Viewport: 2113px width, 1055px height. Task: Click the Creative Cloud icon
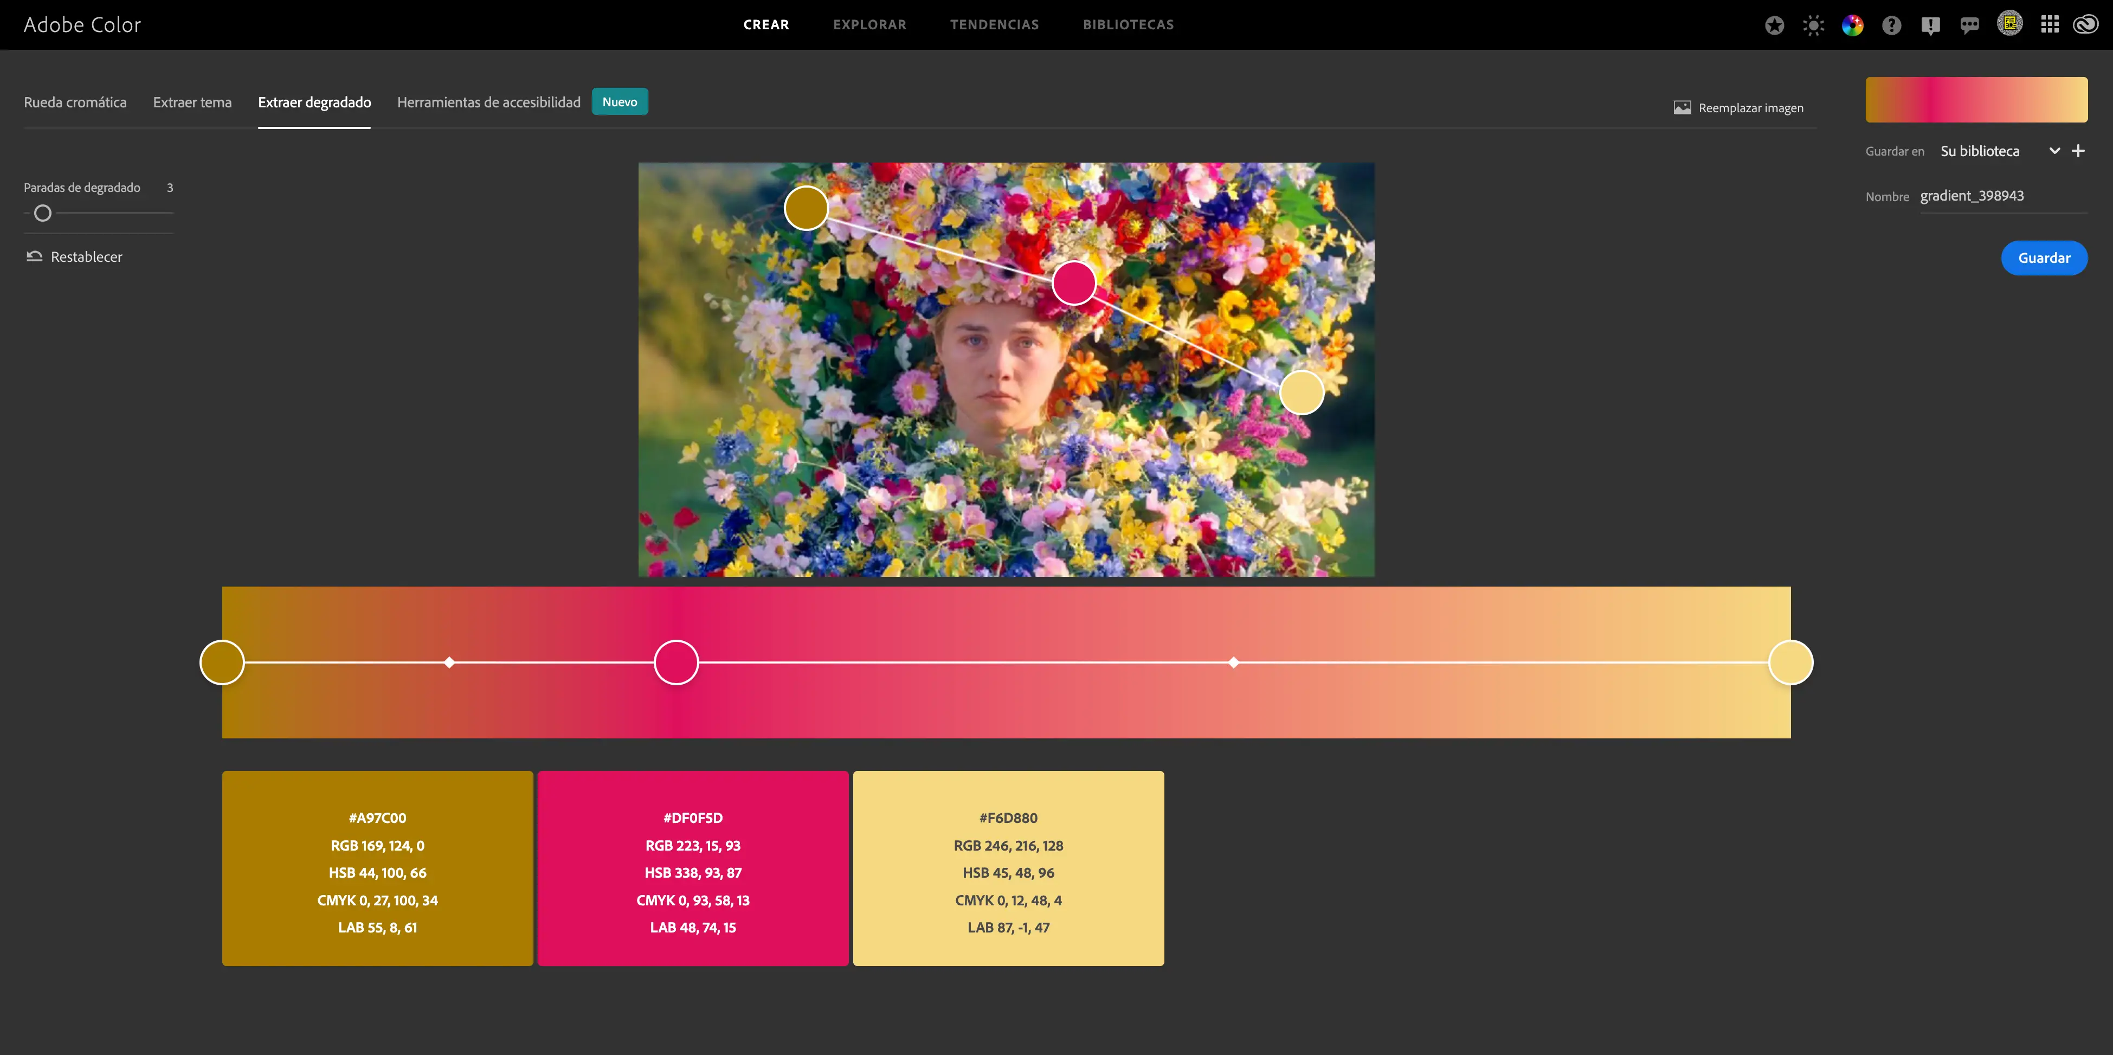click(2086, 24)
